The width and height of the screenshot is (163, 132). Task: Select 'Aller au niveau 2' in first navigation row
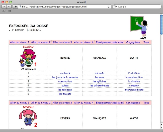pyautogui.click(x=41, y=42)
